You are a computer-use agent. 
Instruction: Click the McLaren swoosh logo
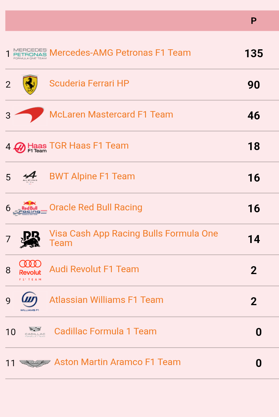(29, 114)
